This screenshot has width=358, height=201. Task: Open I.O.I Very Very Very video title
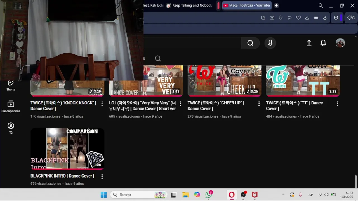142,106
